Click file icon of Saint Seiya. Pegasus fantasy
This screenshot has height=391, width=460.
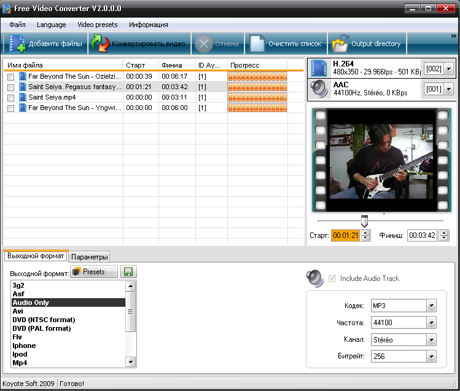(x=22, y=87)
